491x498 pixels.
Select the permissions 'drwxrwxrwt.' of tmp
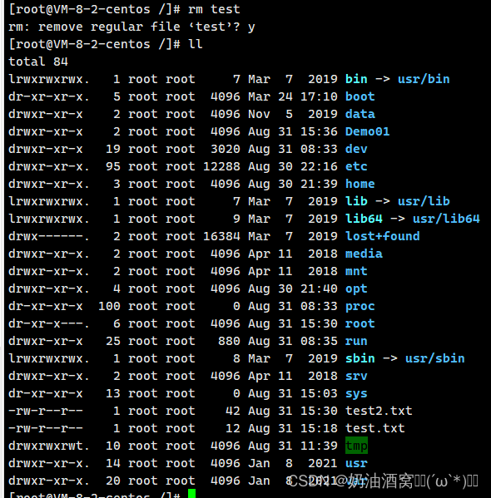49,446
